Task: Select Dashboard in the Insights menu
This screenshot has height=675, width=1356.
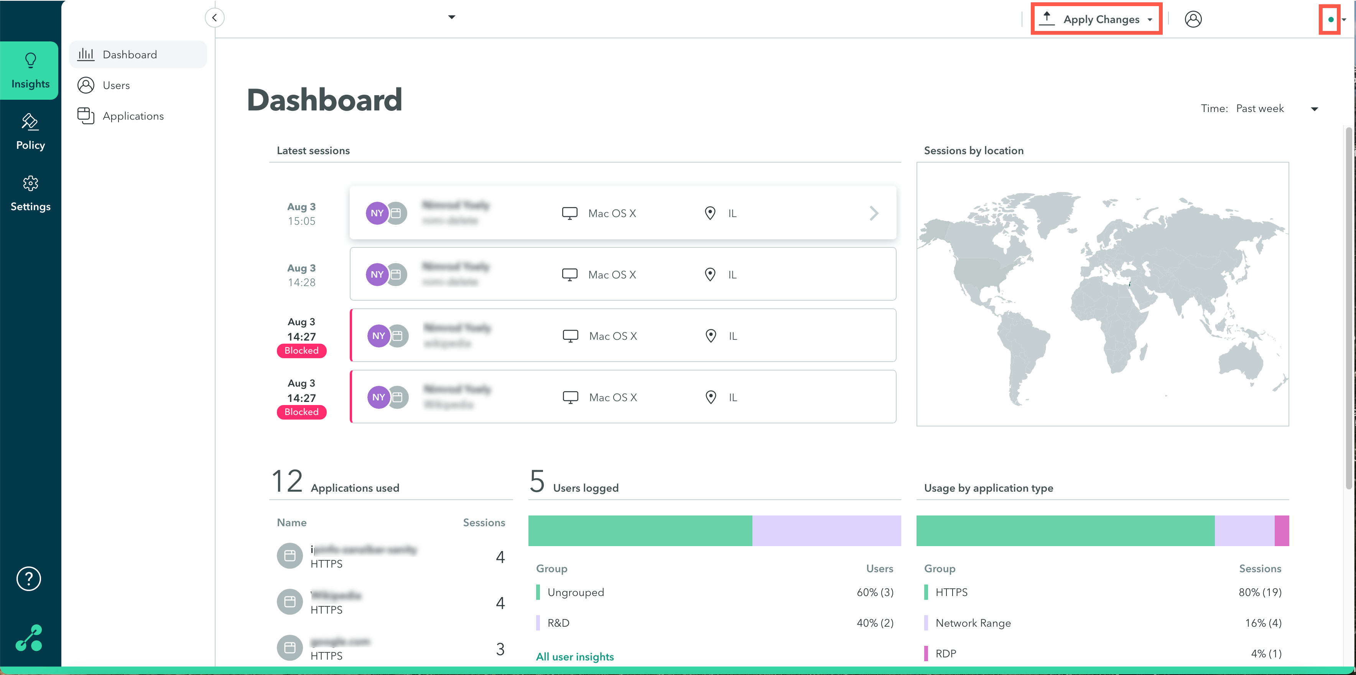Action: [130, 55]
